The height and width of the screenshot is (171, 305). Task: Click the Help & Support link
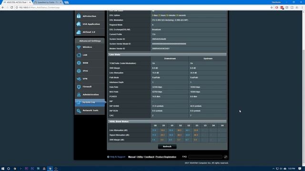[x=118, y=157]
